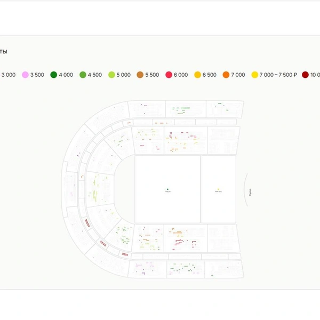
Task: Pick the row of green seats in top-center block
Action: [185, 109]
